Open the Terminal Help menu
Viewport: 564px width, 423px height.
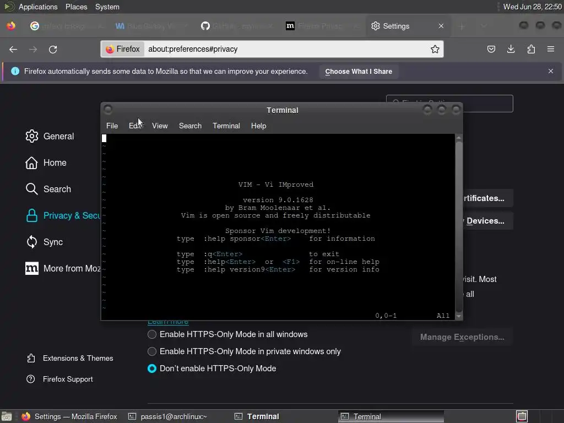(x=259, y=126)
